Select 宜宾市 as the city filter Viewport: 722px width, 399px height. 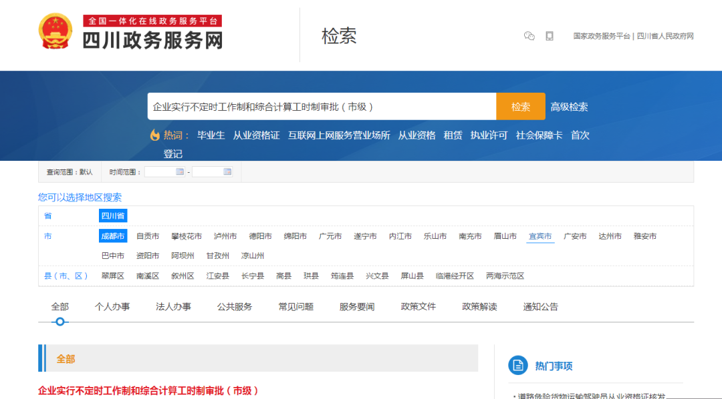540,236
